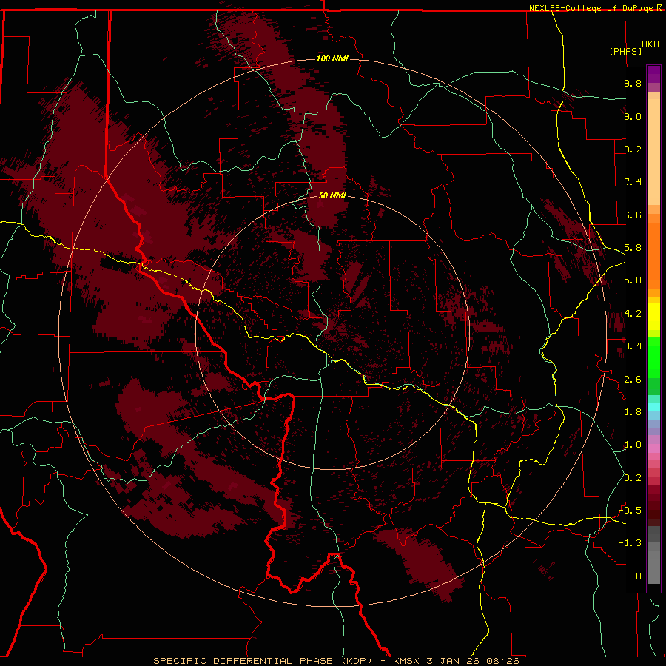Click the 4.2 legend value
Screen dimensions: 666x666
coord(633,314)
